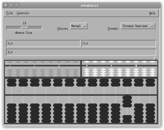
Task: Click second upper-deck bead on the rightmost rod
Action: (x=150, y=84)
